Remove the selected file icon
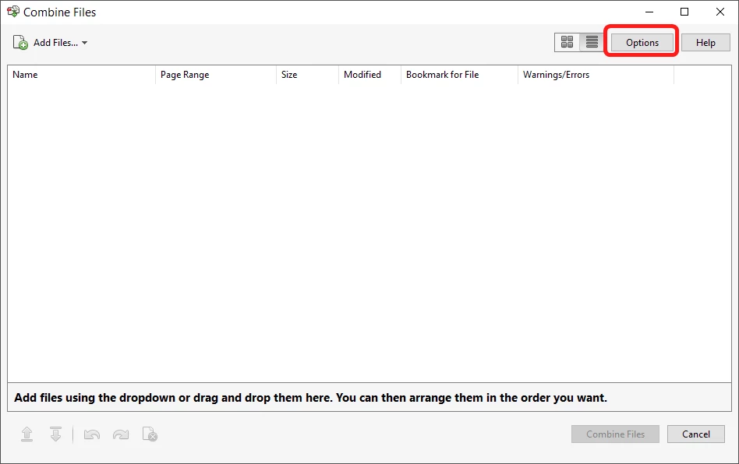This screenshot has width=739, height=464. pyautogui.click(x=150, y=434)
